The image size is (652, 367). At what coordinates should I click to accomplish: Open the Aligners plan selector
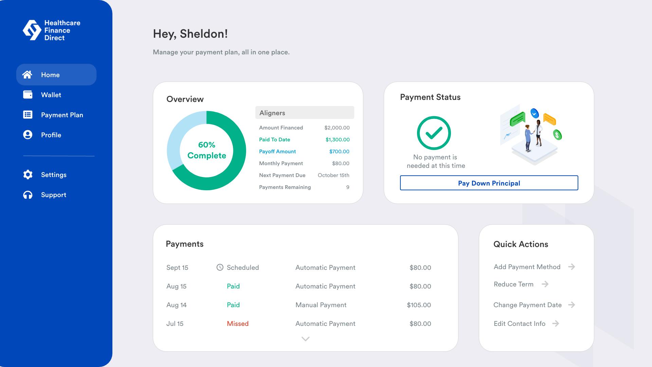tap(304, 113)
